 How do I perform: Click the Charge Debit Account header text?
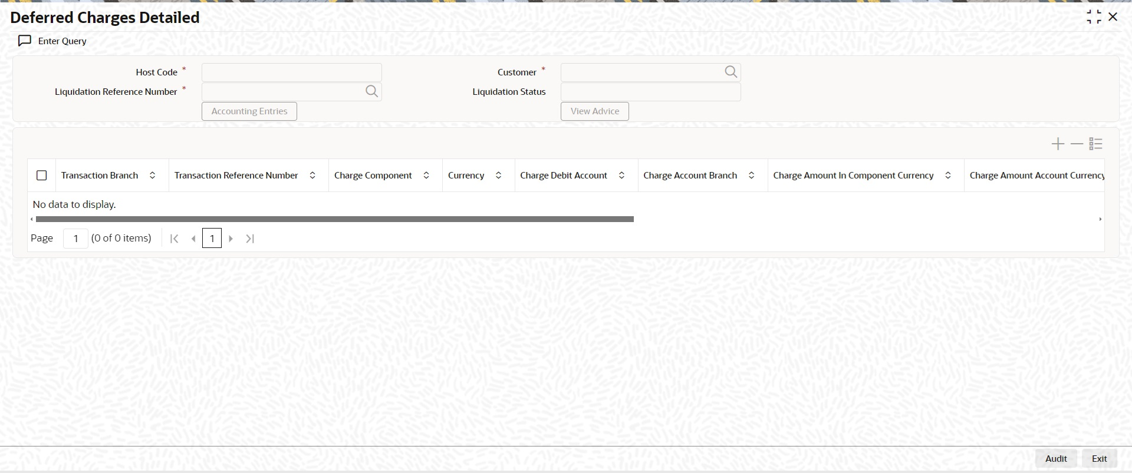[564, 176]
